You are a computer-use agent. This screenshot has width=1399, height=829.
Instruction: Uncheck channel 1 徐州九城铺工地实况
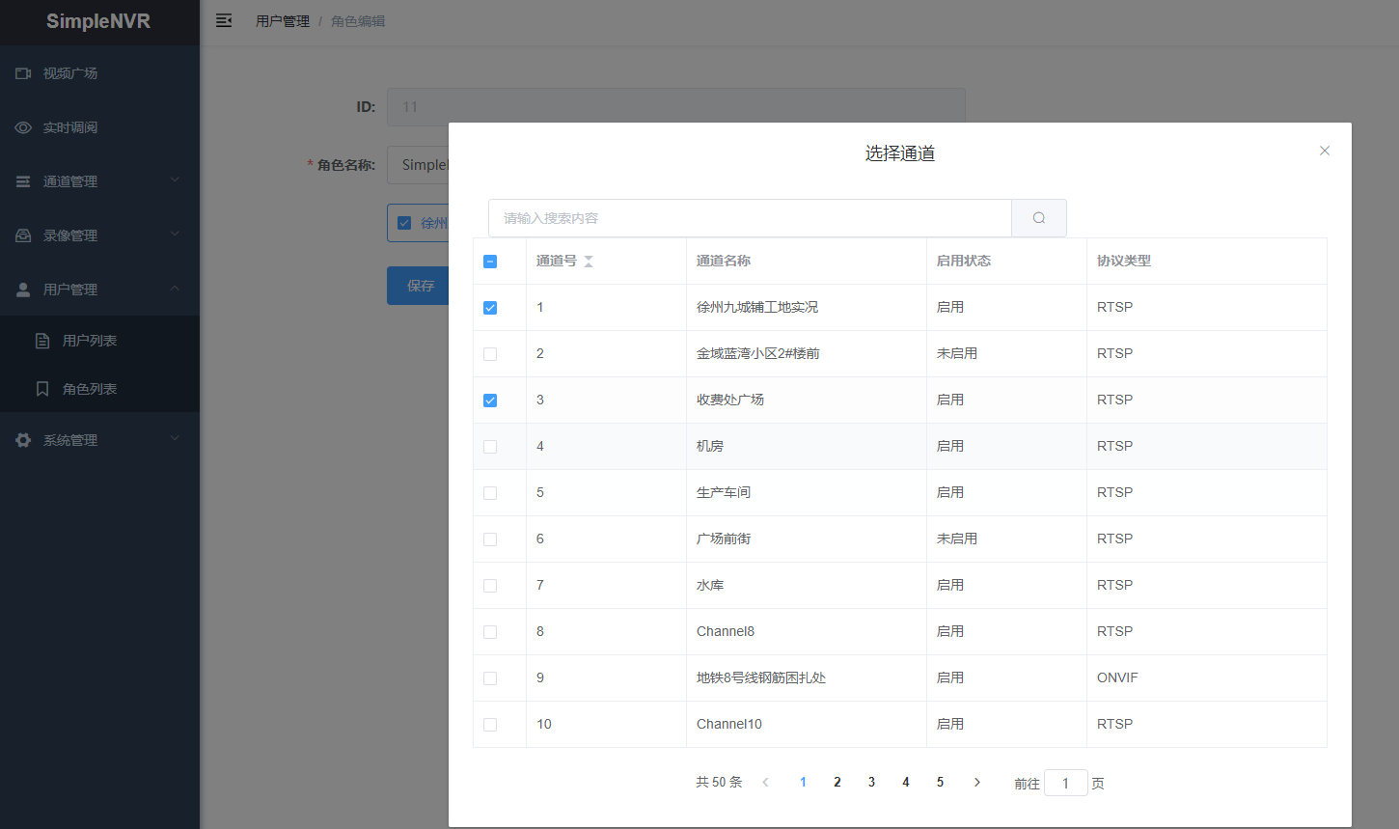(x=490, y=308)
